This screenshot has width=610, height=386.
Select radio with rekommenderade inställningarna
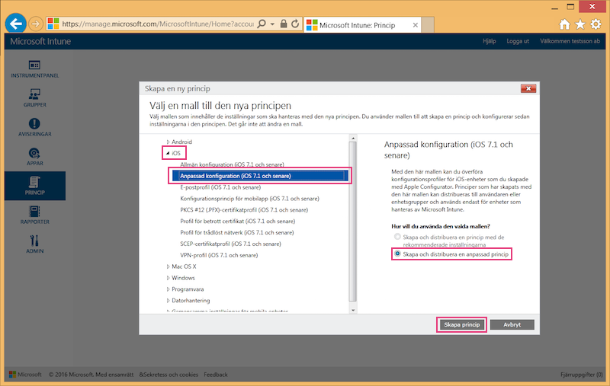(397, 237)
